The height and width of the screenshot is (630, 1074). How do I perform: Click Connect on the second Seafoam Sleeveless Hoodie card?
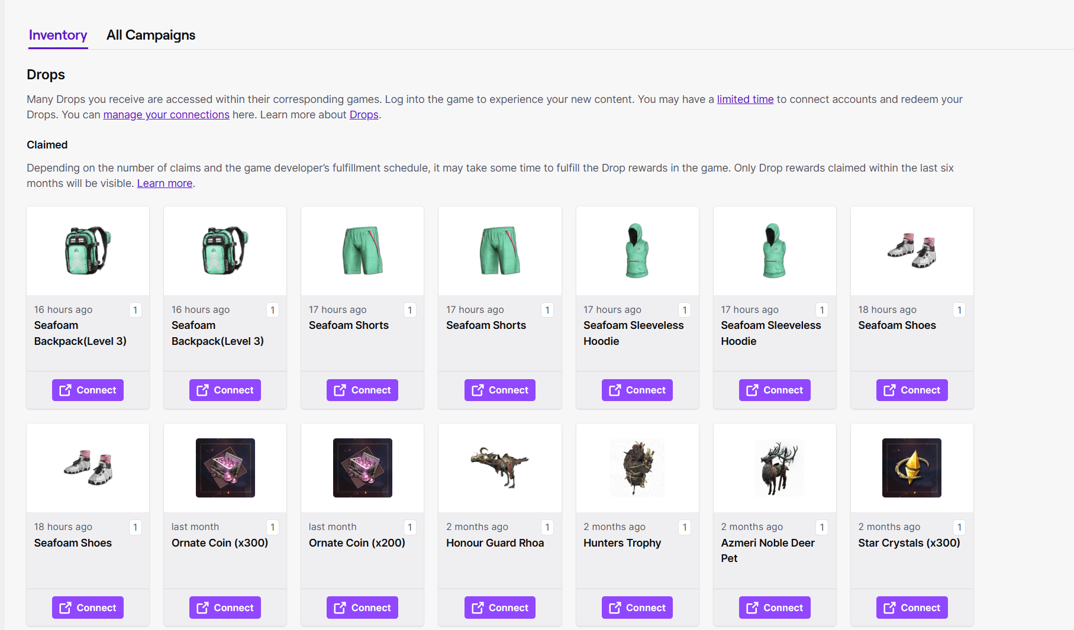tap(775, 390)
